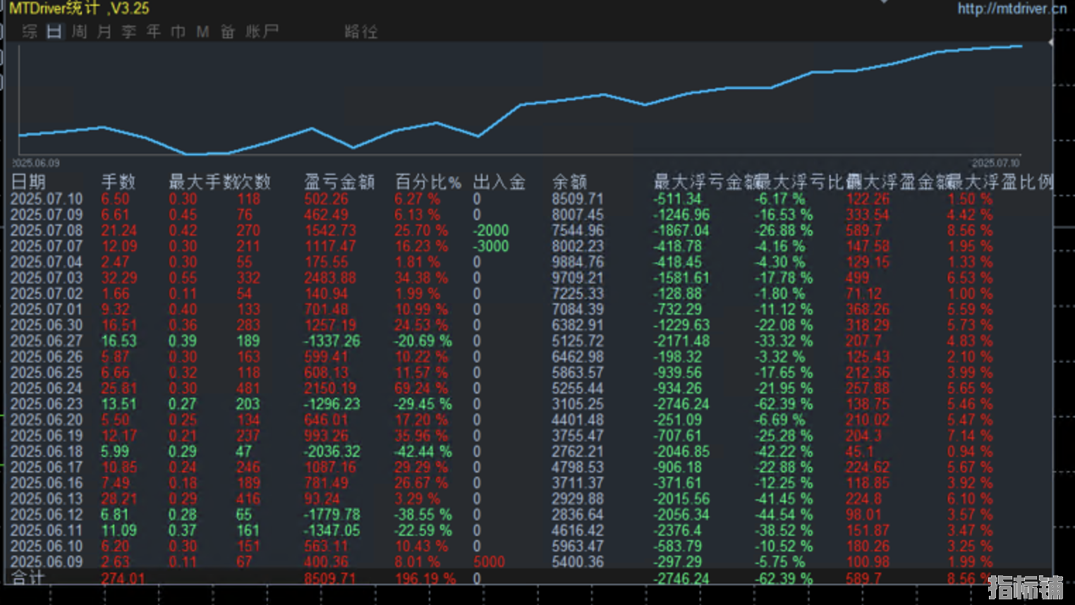Click the 69.24 % percentage cell
This screenshot has width=1075, height=605.
coord(421,389)
